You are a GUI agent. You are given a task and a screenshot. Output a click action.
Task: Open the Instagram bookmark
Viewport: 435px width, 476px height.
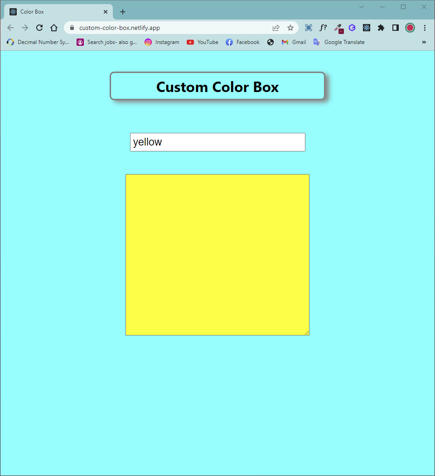tap(162, 42)
